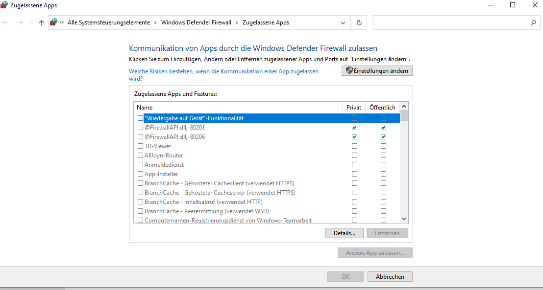The height and width of the screenshot is (290, 543).
Task: Toggle Privat checkbox for @FirewallAPI.dll,-80206
Action: pyautogui.click(x=355, y=137)
